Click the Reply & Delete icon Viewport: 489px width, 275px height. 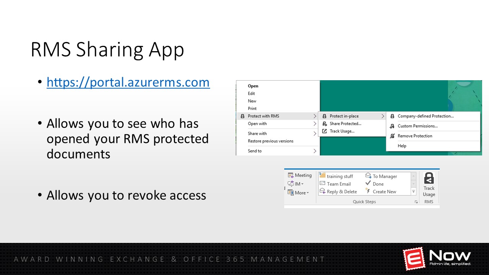point(322,191)
